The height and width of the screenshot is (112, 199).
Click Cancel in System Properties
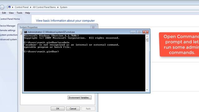click(x=73, y=109)
